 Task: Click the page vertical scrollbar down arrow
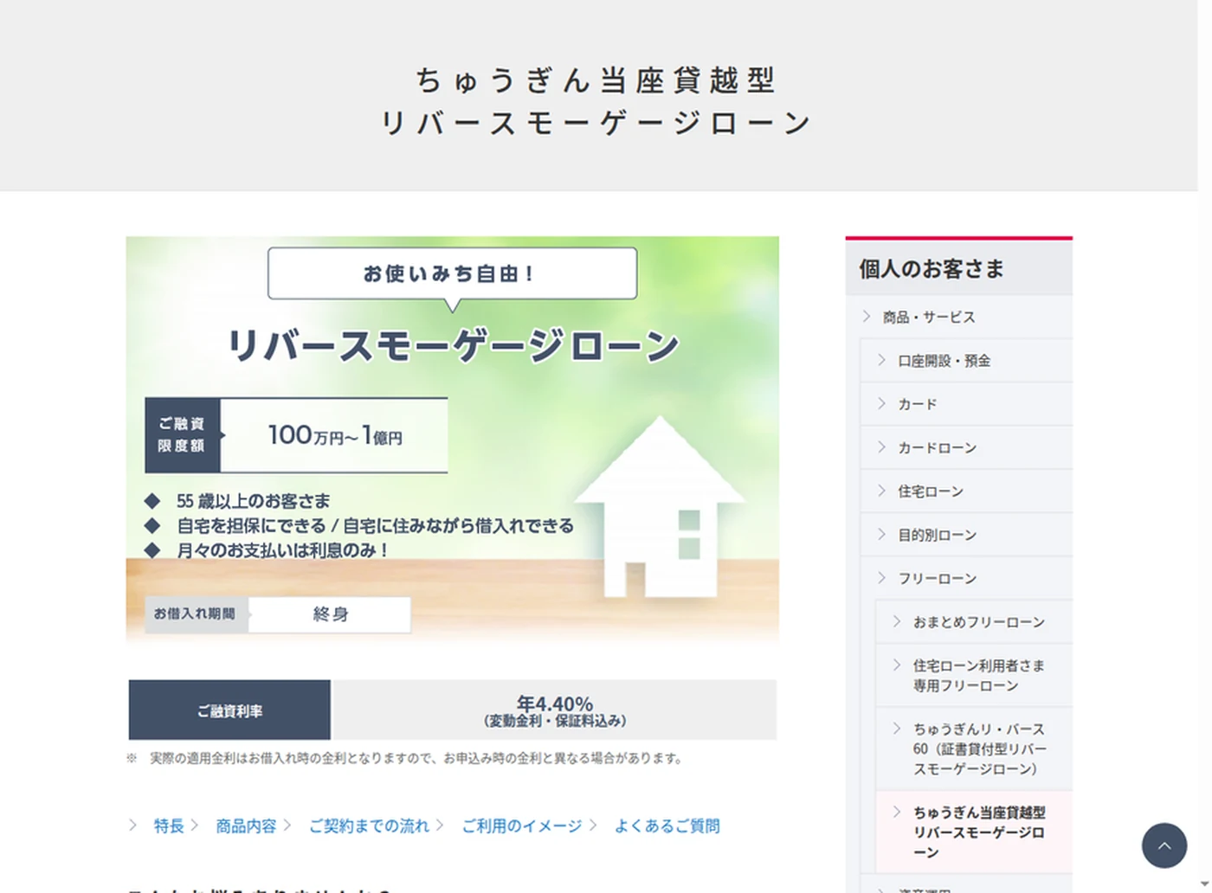[x=1204, y=884]
